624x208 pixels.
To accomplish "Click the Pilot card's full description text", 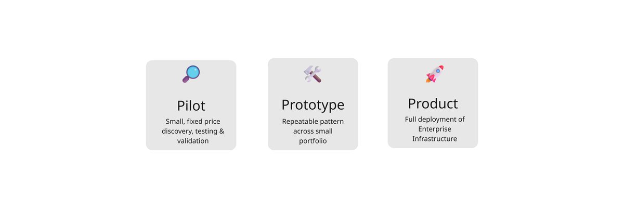I will (191, 131).
